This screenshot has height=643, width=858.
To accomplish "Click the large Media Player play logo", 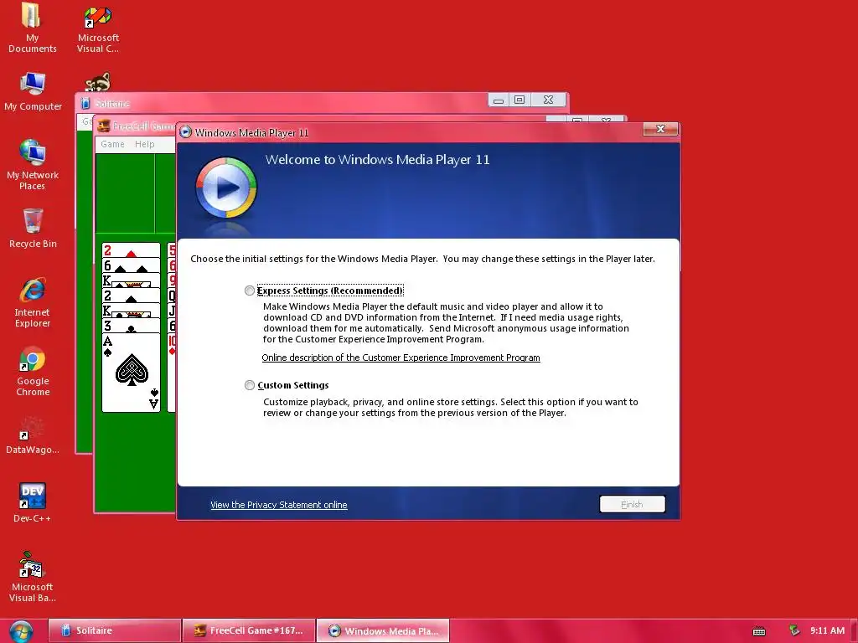I will (x=226, y=188).
